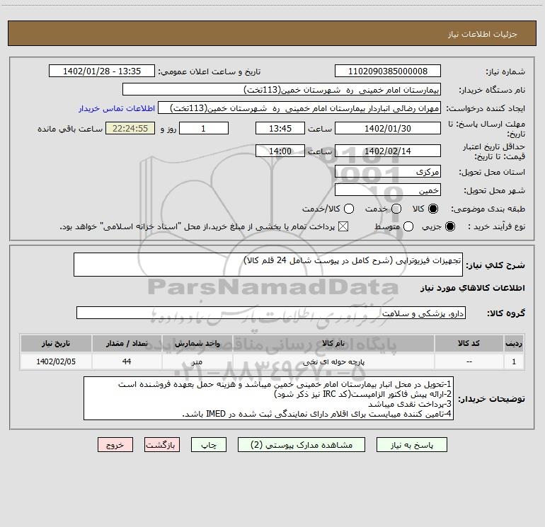The image size is (545, 527).
Task: Click the announcement date field 1402/01/28 - 13:35
Action: point(102,71)
